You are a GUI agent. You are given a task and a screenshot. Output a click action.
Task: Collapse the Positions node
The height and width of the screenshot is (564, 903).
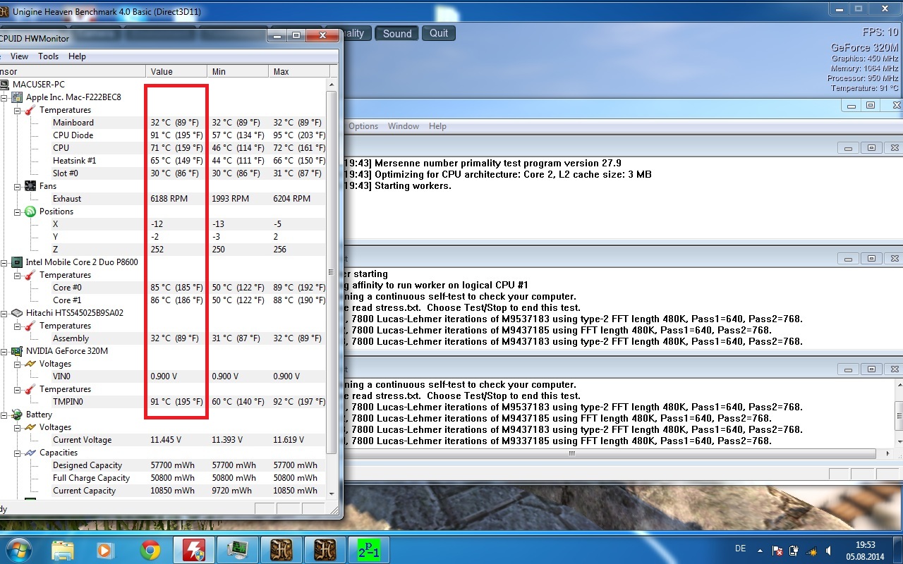tap(18, 211)
